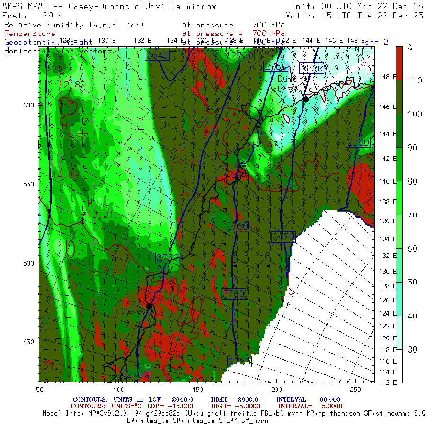Screen dimensions: 426x426
Task: Click the Dumont d'Urville station dot marker
Action: 306,99
